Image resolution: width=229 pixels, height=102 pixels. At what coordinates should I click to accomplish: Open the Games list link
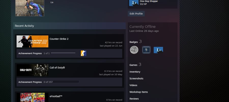click(x=133, y=65)
